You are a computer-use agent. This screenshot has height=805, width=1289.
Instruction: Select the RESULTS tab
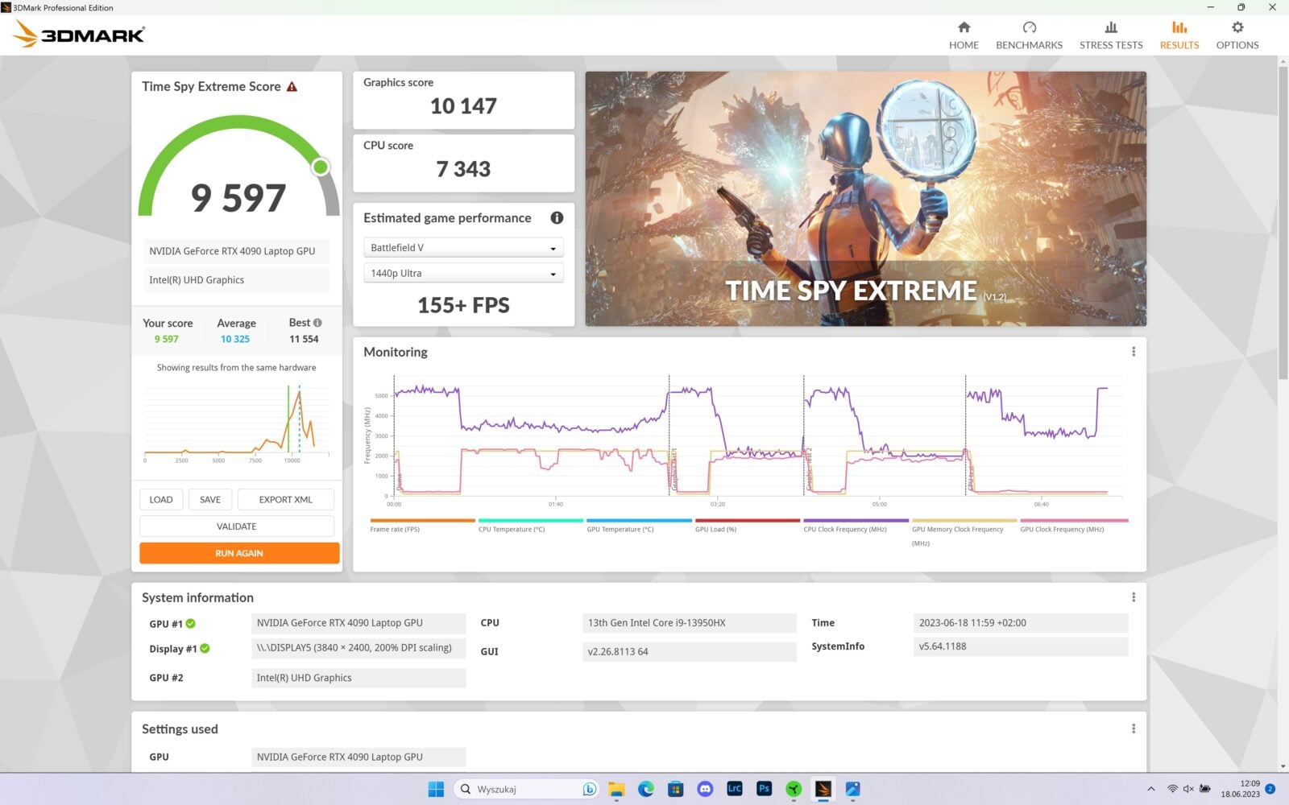(x=1179, y=35)
